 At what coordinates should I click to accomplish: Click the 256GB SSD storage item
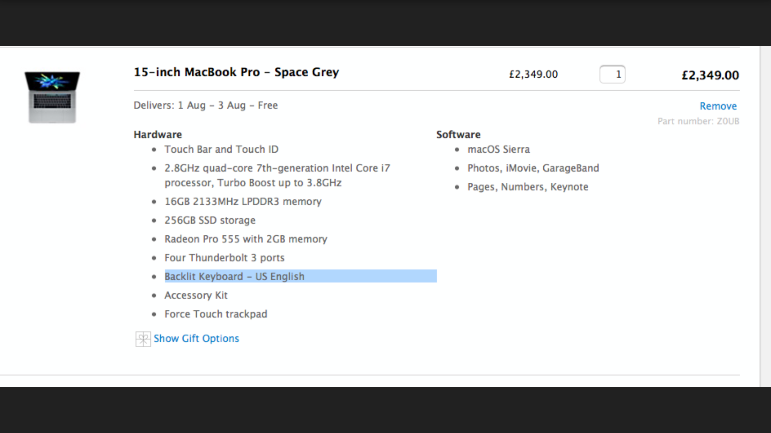pyautogui.click(x=210, y=220)
